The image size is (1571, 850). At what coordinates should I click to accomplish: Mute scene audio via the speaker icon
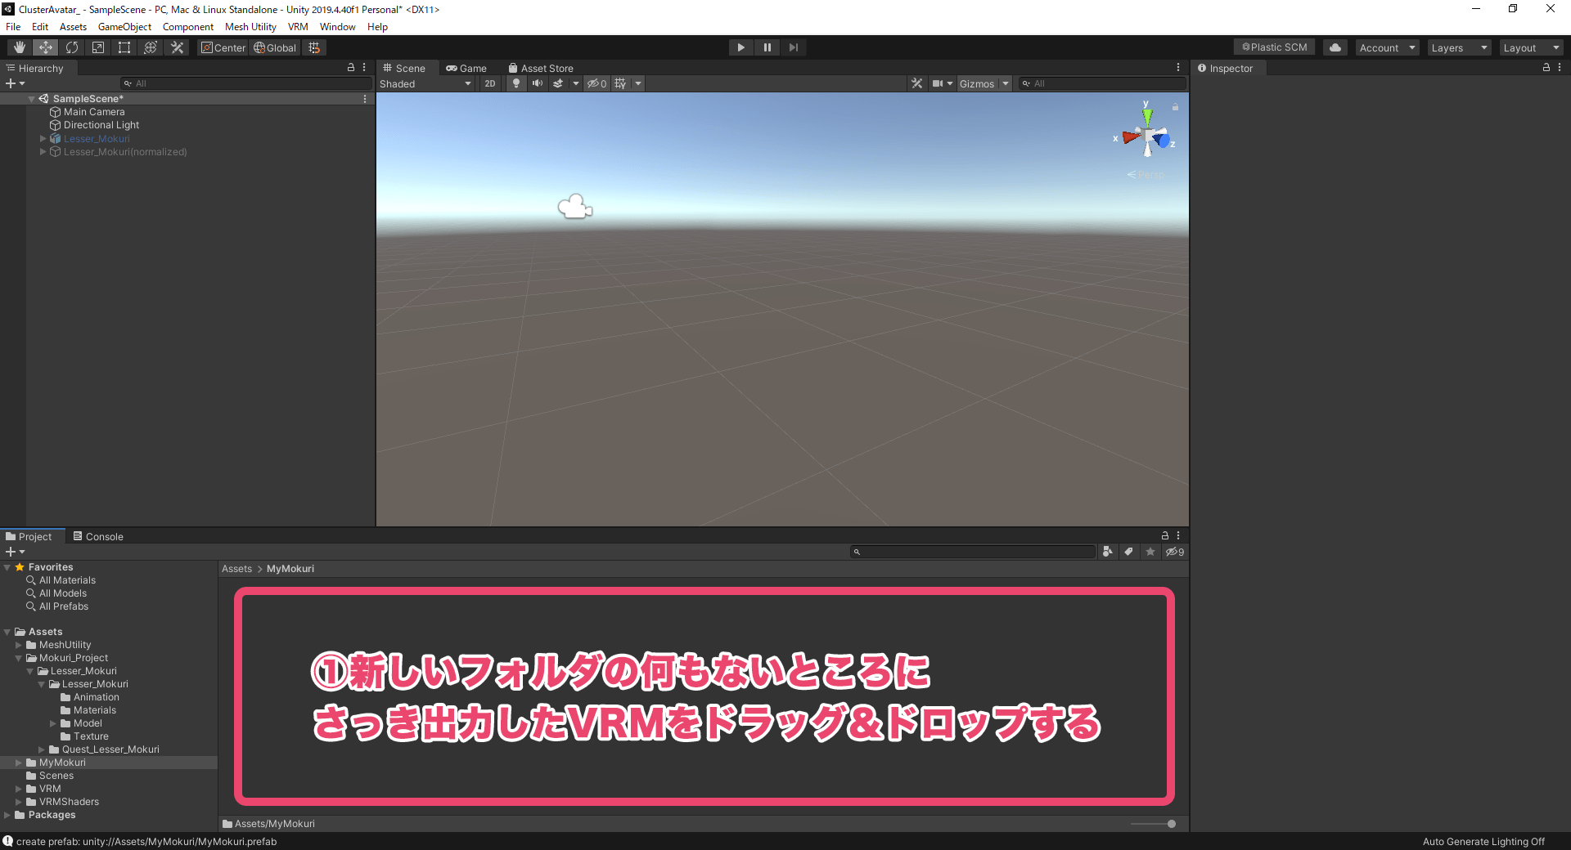click(x=538, y=83)
